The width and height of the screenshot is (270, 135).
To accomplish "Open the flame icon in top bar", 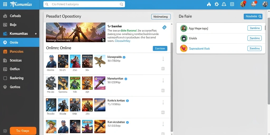I will pos(209,4).
